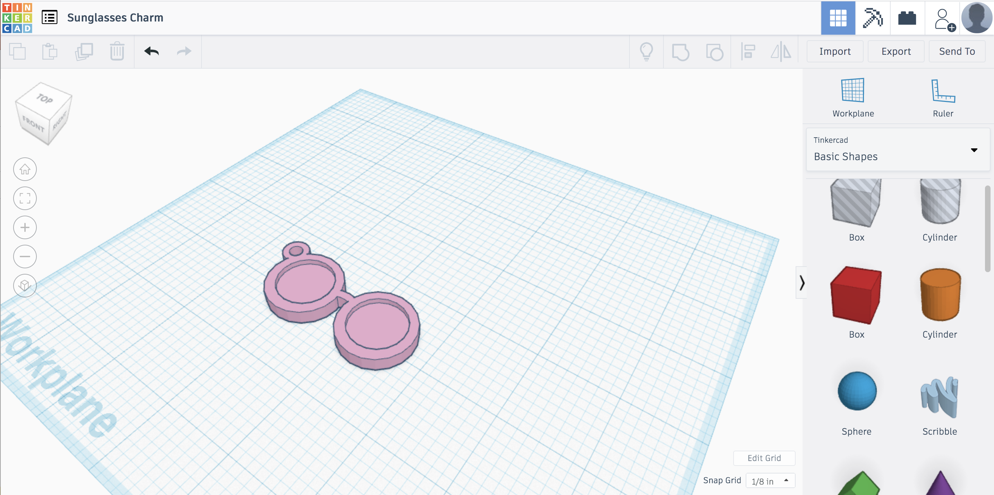This screenshot has width=994, height=495.
Task: Click the Paste toolbar icon
Action: (x=50, y=51)
